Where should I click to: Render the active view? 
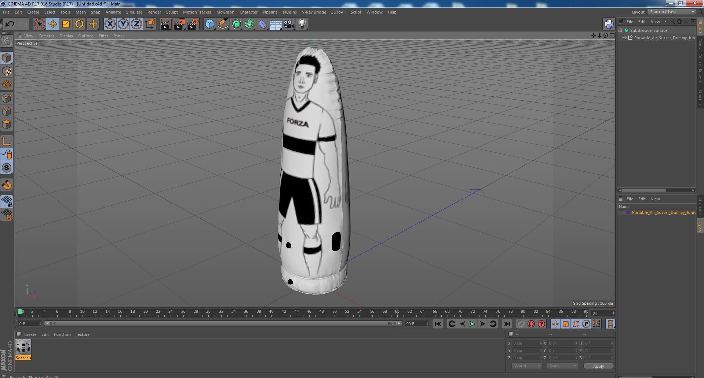pos(166,24)
